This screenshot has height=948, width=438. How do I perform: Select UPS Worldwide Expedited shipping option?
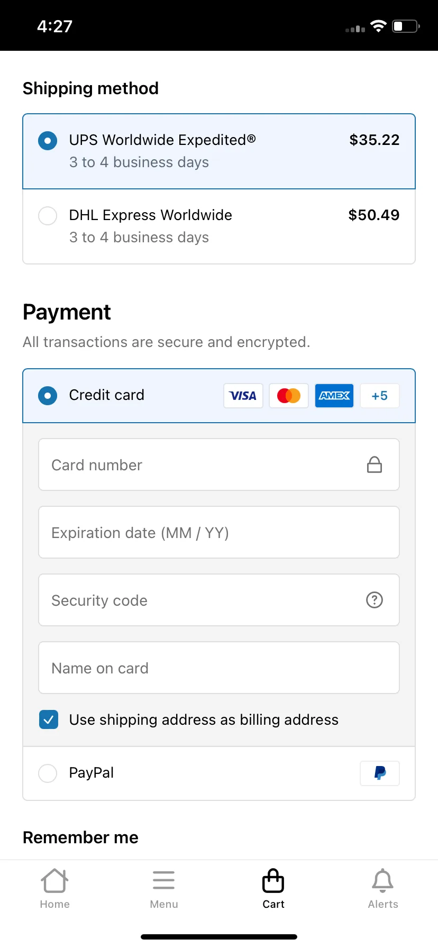coord(219,151)
